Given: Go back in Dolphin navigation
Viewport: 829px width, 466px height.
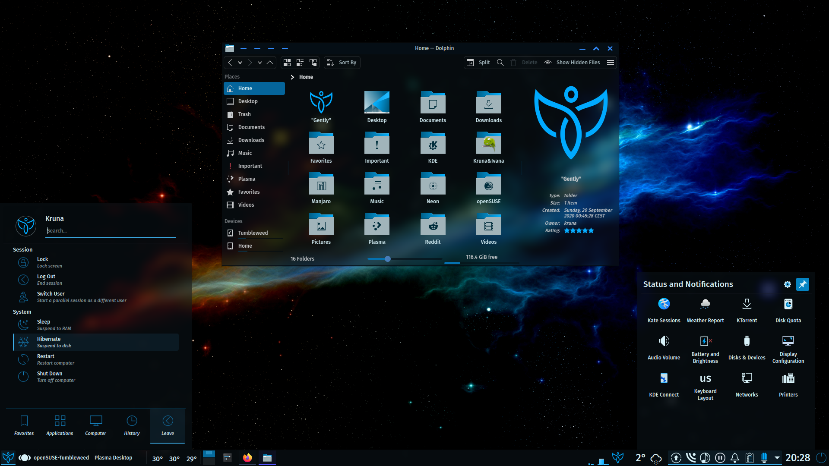Looking at the screenshot, I should pos(230,63).
